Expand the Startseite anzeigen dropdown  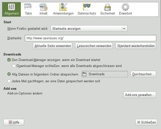tap(89, 28)
